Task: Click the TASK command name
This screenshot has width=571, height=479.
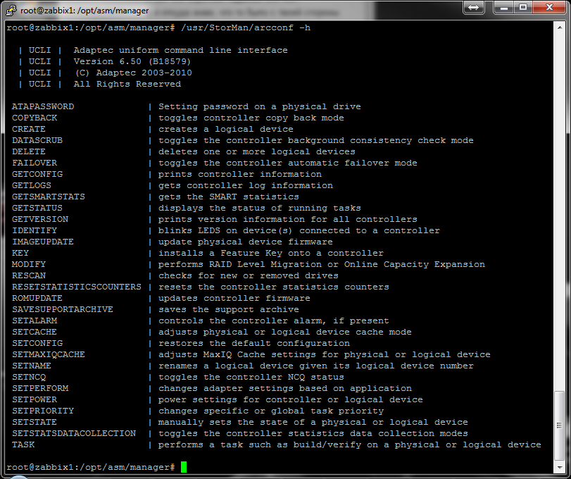Action: pos(23,445)
